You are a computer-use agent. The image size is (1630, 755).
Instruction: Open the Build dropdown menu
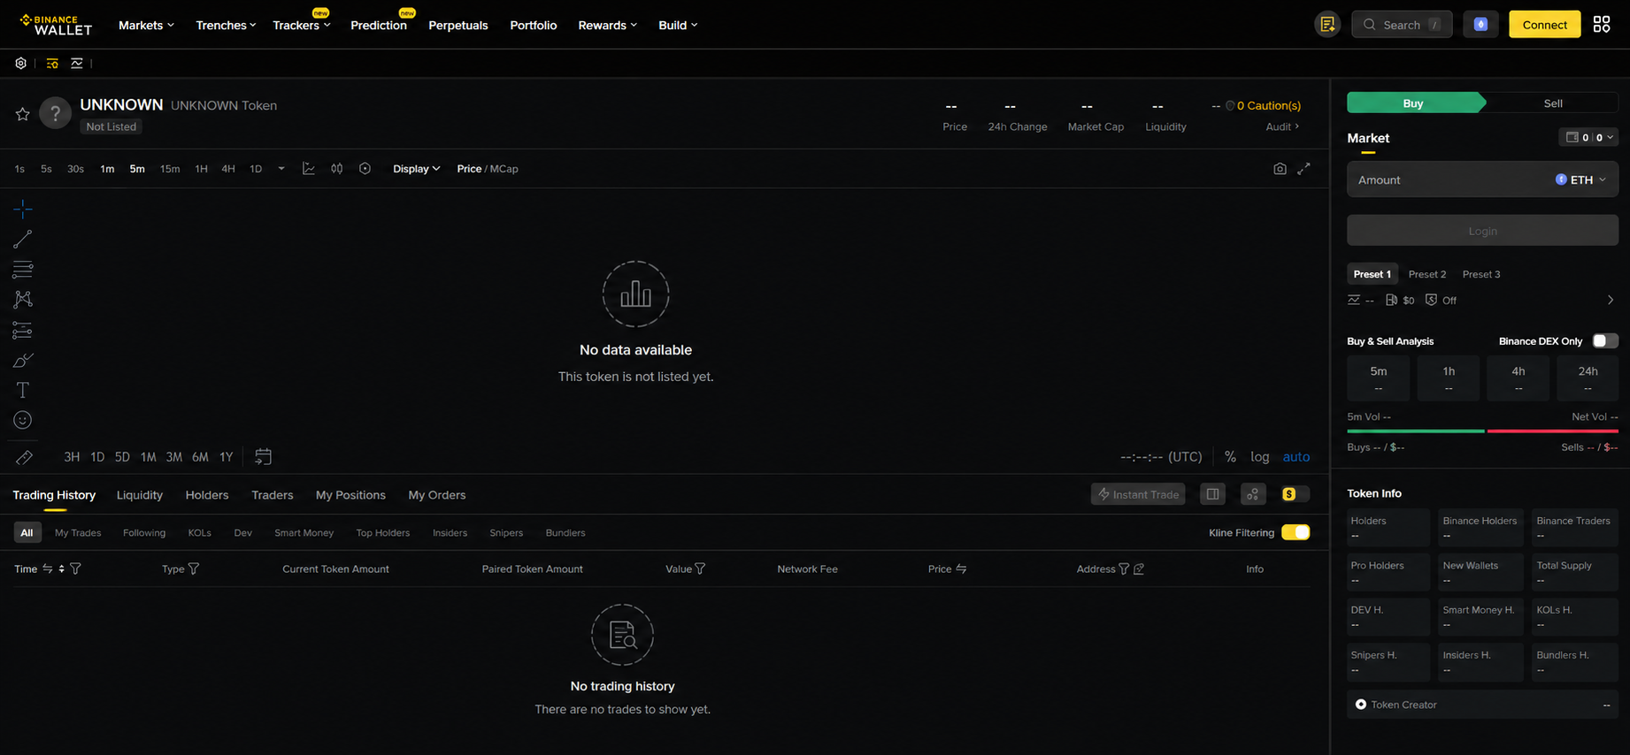pyautogui.click(x=678, y=25)
